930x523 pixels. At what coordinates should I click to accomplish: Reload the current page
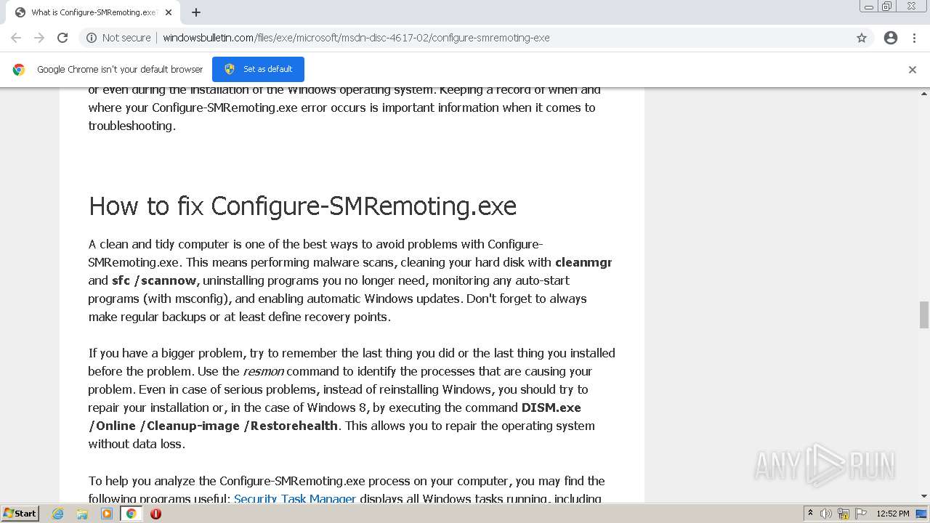[x=62, y=38]
